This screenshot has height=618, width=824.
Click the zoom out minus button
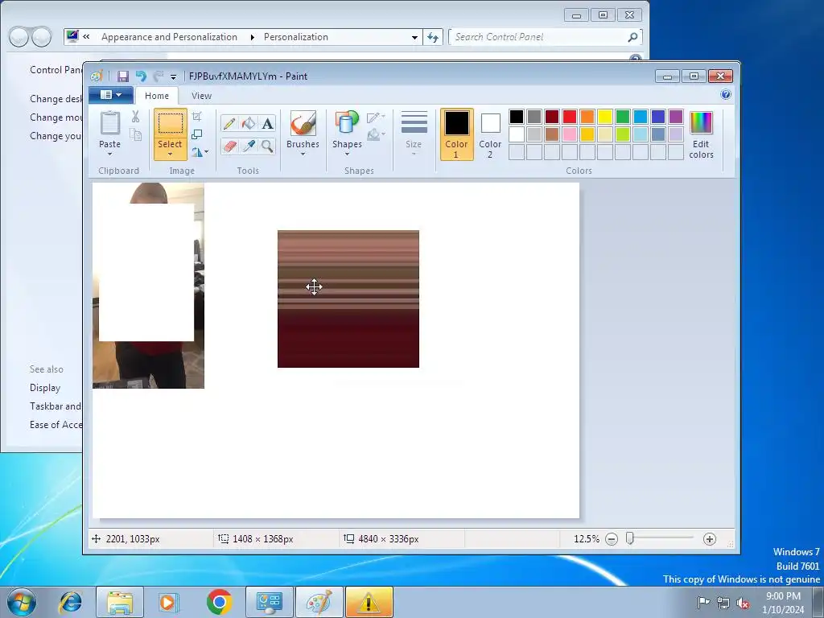tap(612, 539)
